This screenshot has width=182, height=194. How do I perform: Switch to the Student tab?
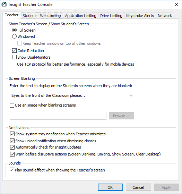[29, 16]
